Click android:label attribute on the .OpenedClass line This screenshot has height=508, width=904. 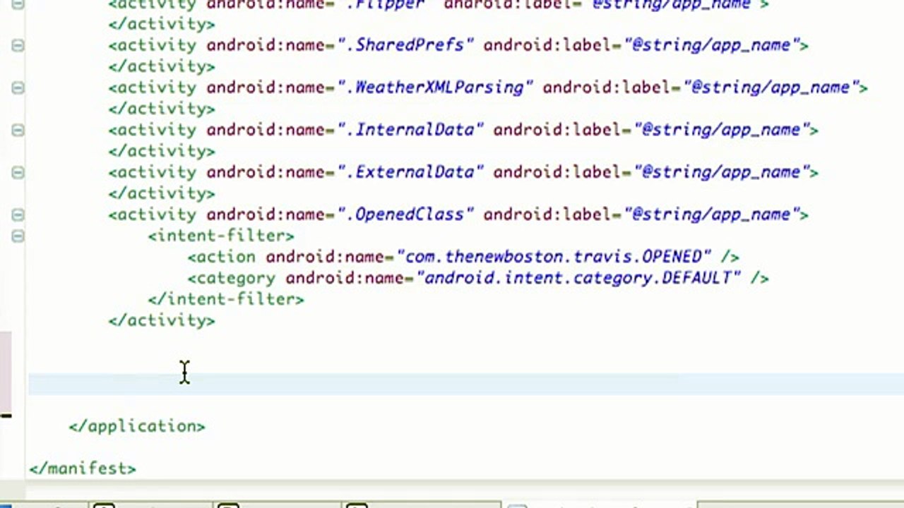coord(548,214)
